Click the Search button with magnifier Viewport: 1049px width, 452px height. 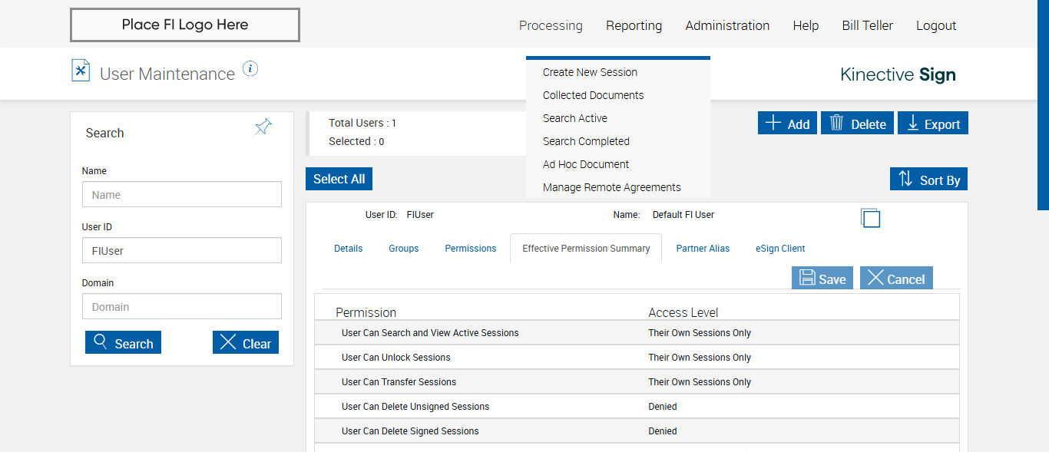pyautogui.click(x=123, y=343)
